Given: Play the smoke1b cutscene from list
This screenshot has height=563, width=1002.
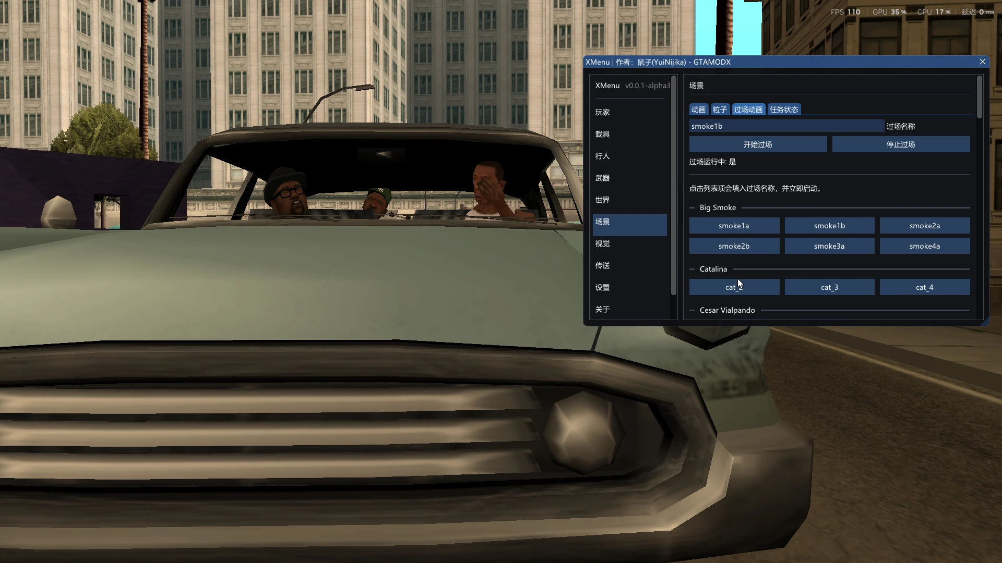Looking at the screenshot, I should coord(829,226).
